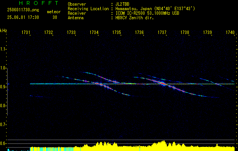Select the HB9CV Zenith dir. text

coord(134,18)
